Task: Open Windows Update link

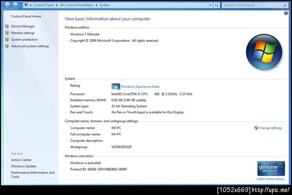Action: tap(23, 166)
